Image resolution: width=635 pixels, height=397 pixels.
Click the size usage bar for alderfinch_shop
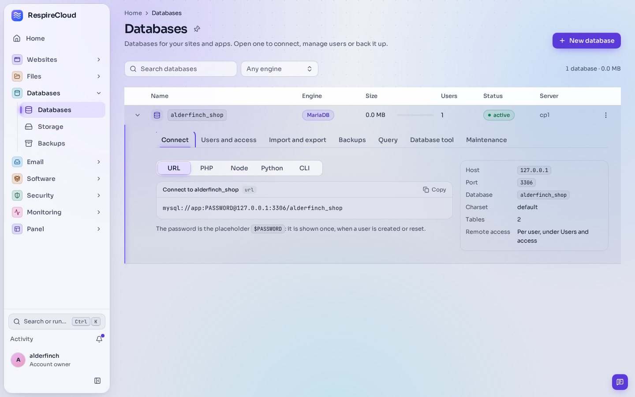(415, 115)
